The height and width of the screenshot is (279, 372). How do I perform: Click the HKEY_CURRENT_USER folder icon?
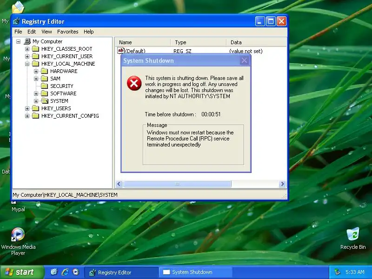(36, 56)
